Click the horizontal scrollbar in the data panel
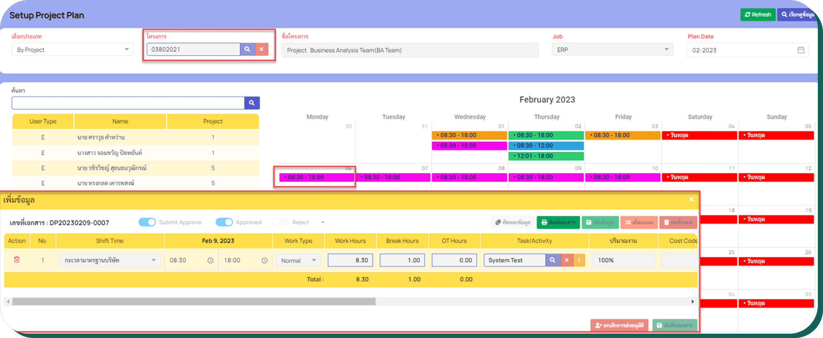Viewport: 823px width, 338px height. (x=194, y=302)
